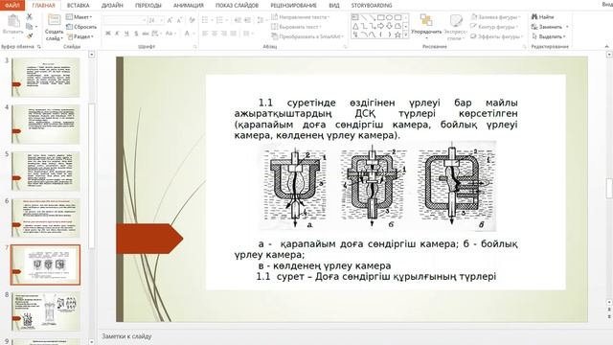
Task: Click the Экспресс-стили quick styles icon
Action: point(456,20)
